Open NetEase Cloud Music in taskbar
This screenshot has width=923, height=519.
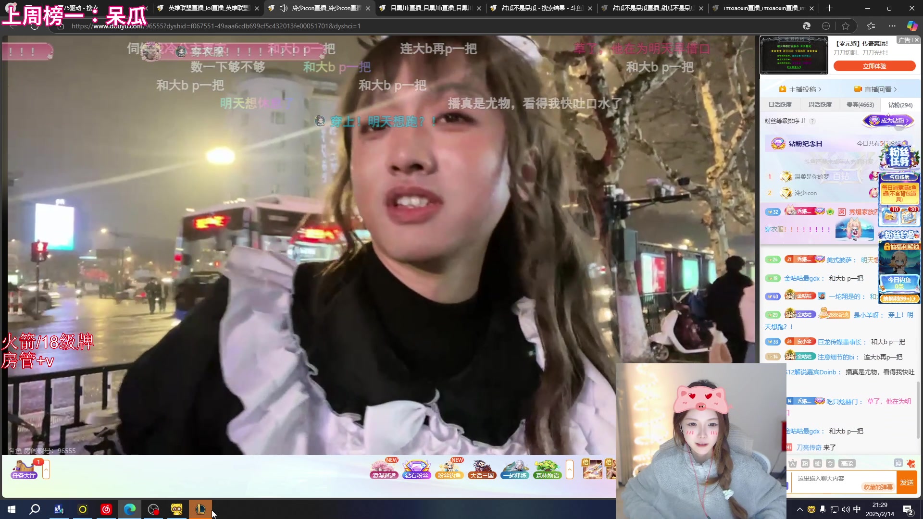pyautogui.click(x=106, y=509)
